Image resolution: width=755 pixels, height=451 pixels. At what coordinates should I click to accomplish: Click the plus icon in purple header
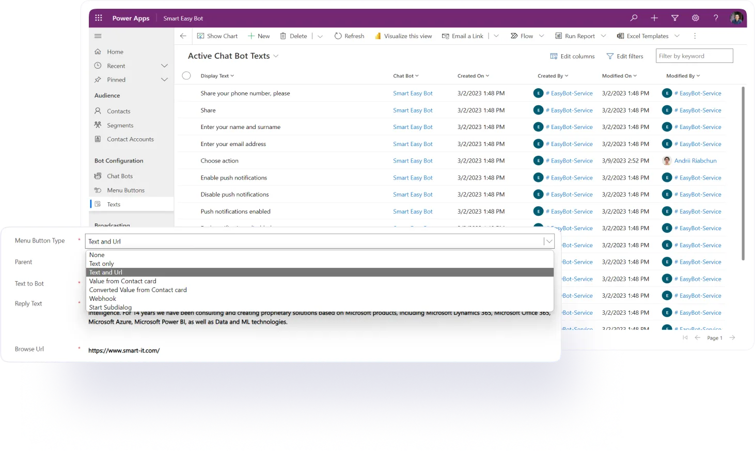(x=654, y=18)
